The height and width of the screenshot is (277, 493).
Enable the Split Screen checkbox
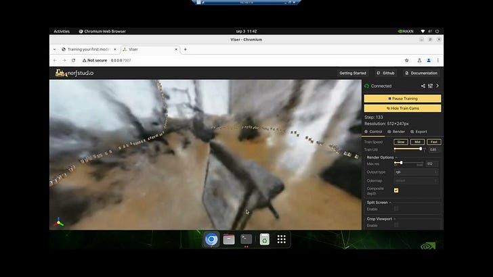tap(396, 209)
